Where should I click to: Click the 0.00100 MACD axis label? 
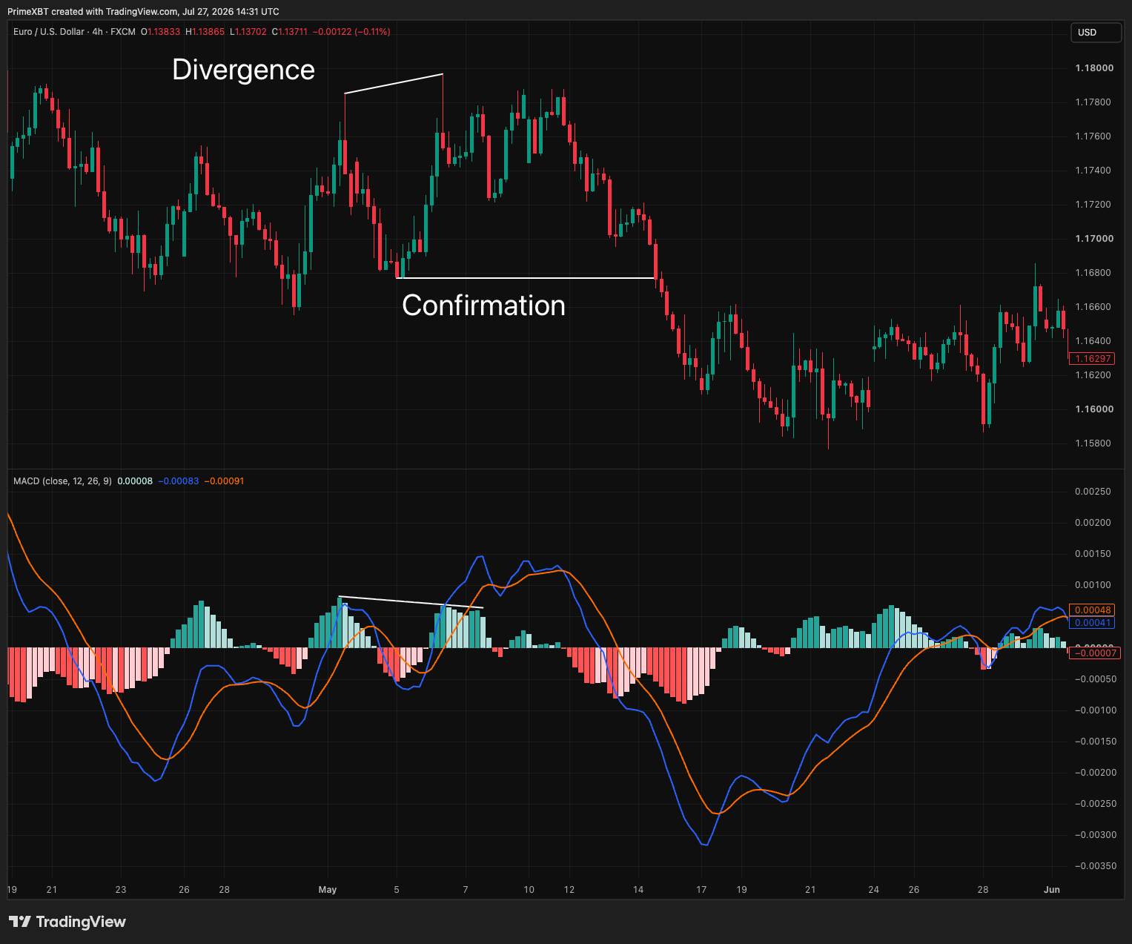point(1093,585)
